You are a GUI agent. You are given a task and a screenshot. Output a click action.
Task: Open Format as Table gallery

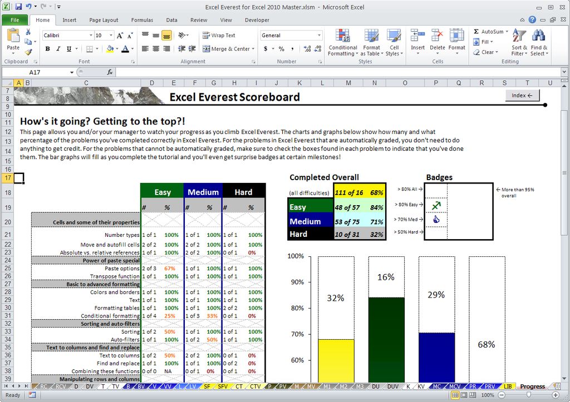[371, 43]
